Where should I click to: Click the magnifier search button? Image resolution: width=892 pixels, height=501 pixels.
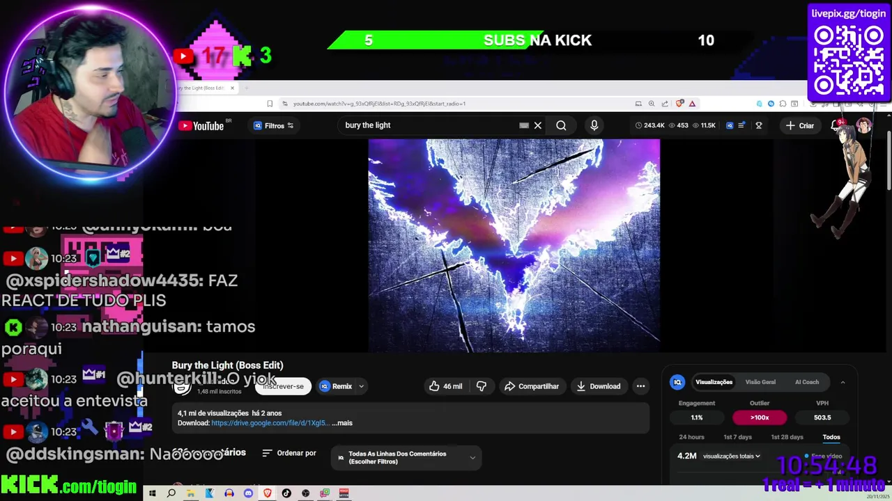561,126
